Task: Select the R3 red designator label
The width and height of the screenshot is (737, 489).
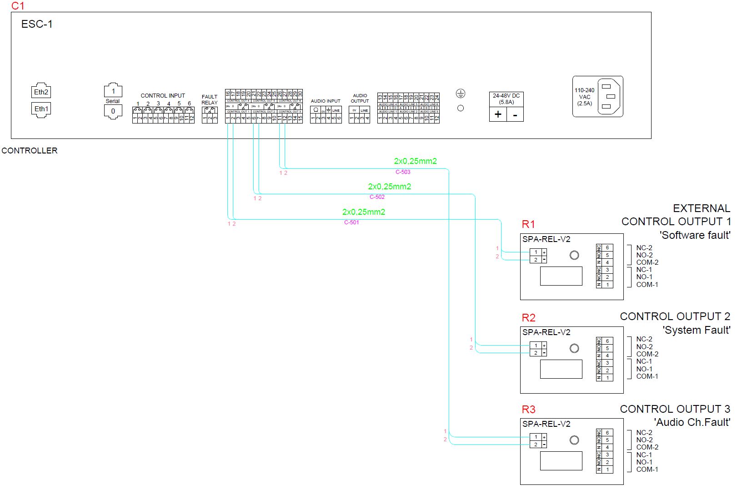Action: 528,410
